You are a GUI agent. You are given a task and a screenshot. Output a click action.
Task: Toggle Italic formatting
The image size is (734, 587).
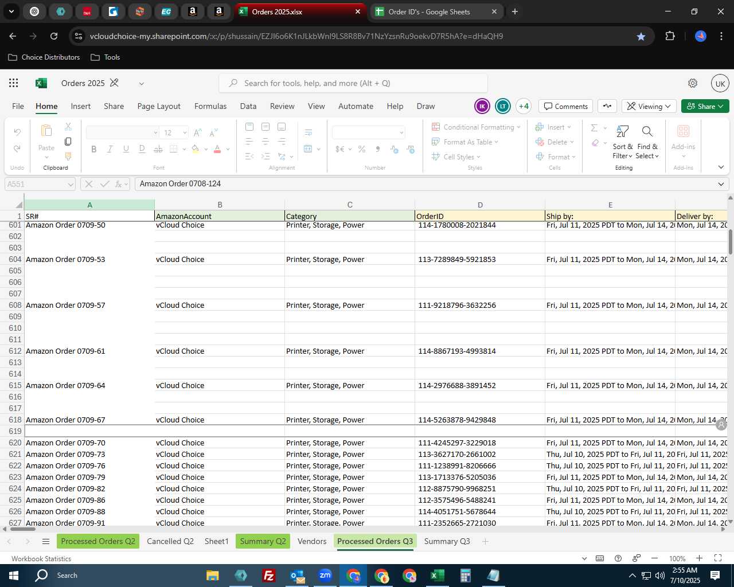point(110,149)
